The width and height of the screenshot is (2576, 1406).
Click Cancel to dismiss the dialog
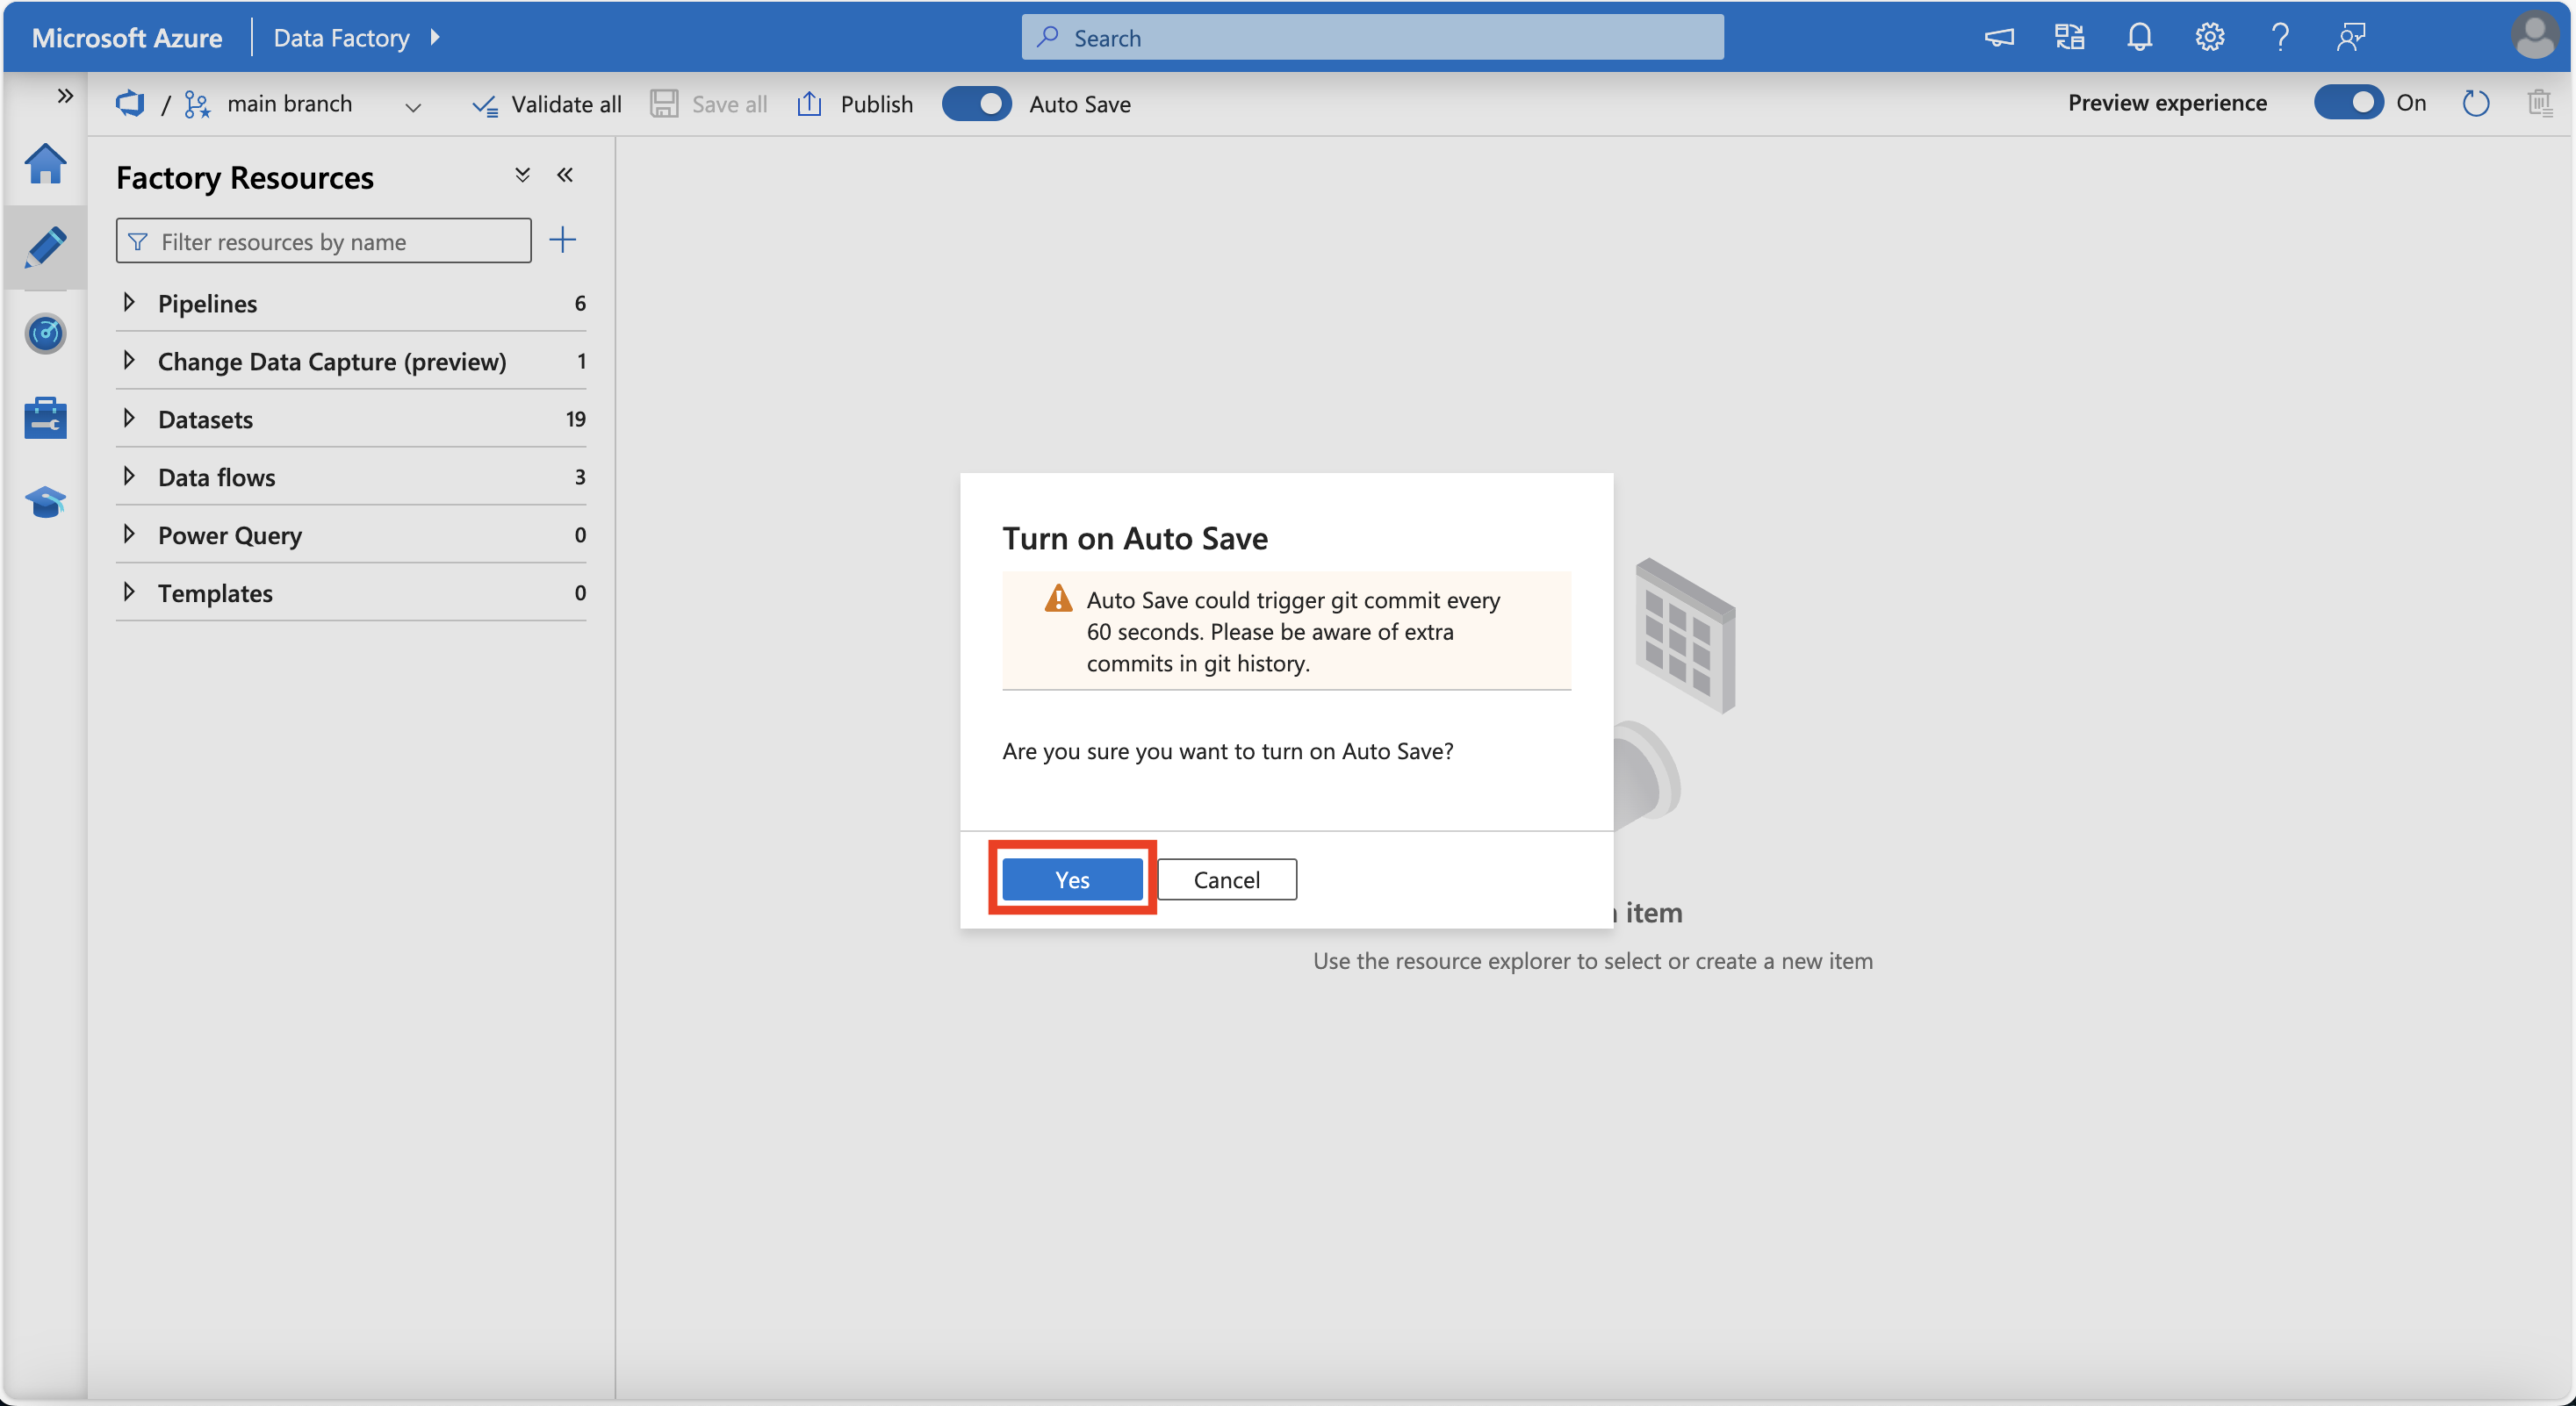click(x=1227, y=878)
